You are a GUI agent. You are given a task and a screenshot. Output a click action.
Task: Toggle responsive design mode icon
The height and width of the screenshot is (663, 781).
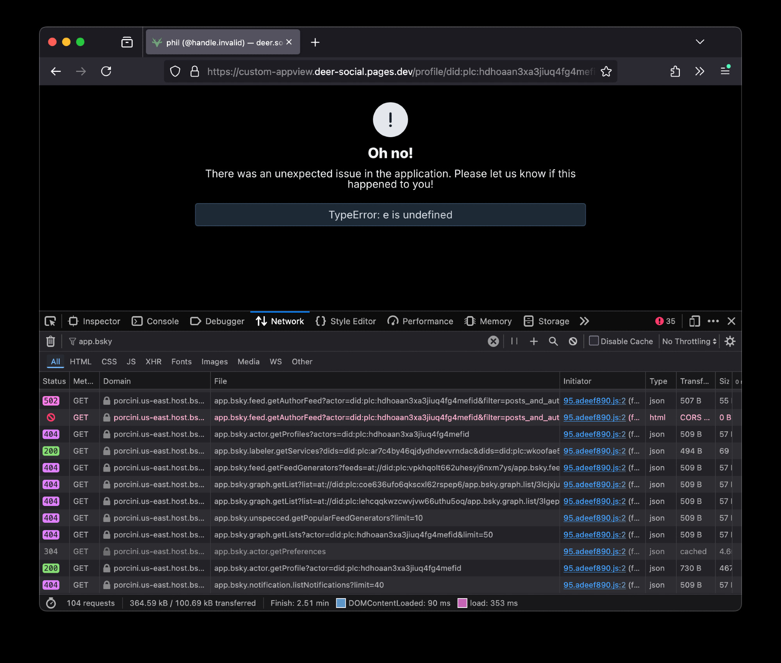click(x=694, y=321)
